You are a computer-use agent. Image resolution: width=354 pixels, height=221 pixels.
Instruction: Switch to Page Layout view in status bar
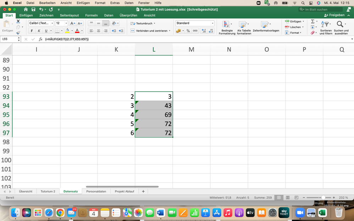coord(288,198)
